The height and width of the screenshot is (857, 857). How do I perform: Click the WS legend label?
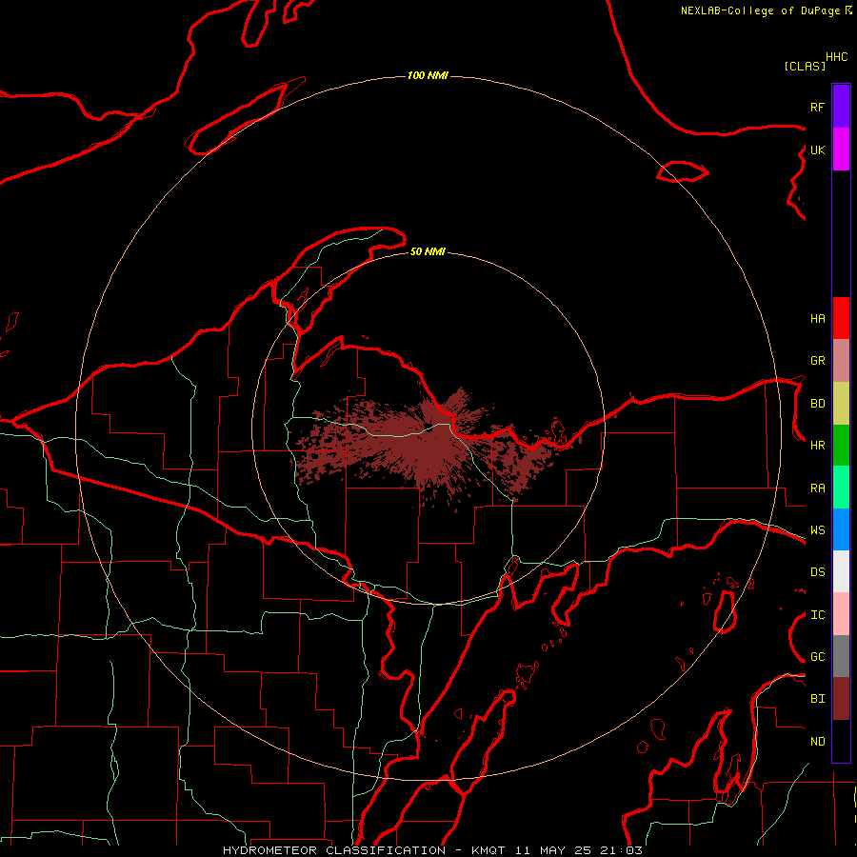point(818,530)
